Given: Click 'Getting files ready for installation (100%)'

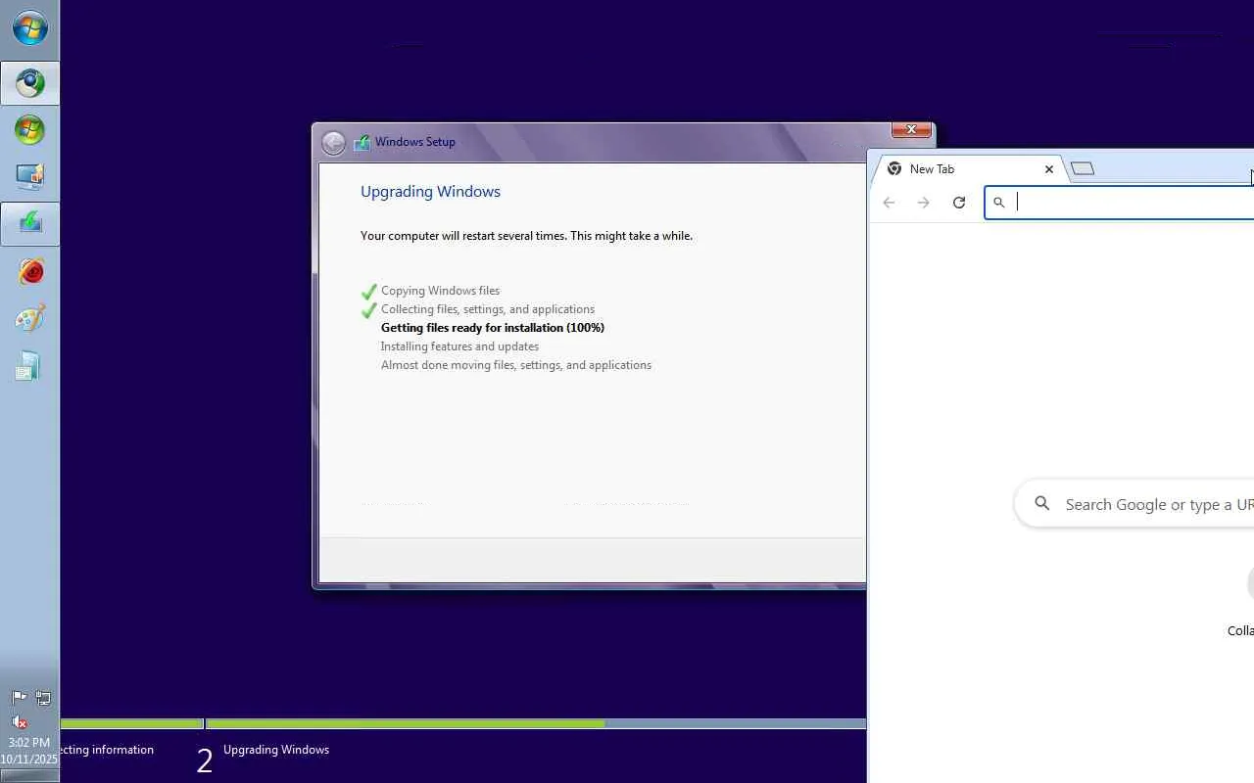Looking at the screenshot, I should click(x=493, y=328).
